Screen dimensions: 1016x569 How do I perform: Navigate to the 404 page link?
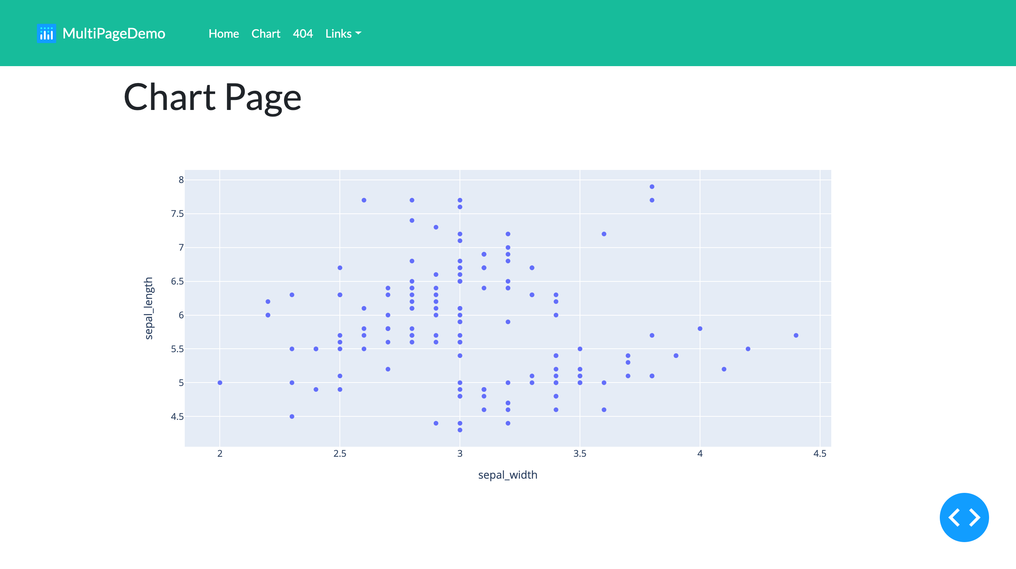(x=302, y=33)
